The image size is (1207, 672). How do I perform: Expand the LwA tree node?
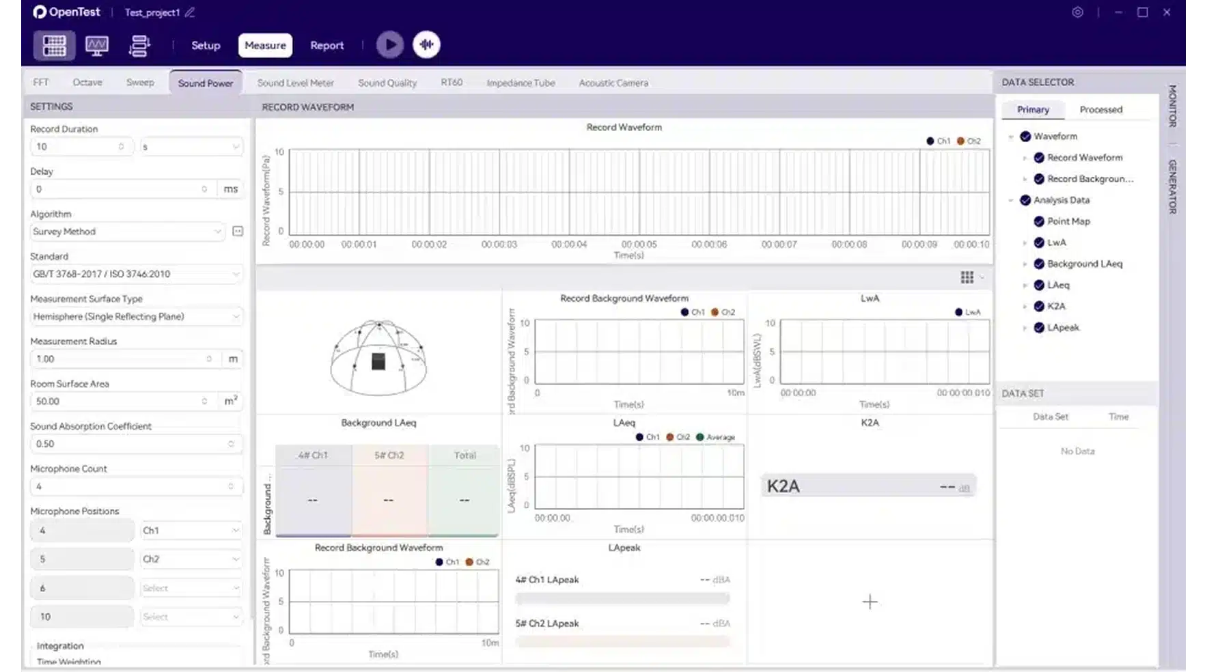pos(1025,242)
